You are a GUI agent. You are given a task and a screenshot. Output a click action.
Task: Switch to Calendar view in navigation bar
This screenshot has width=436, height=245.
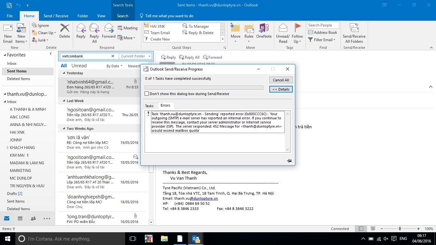[x=20, y=219]
